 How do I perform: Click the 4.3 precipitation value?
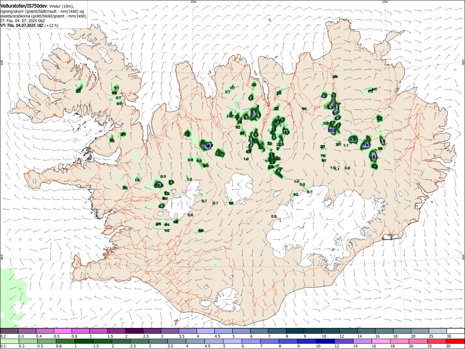click(x=333, y=96)
